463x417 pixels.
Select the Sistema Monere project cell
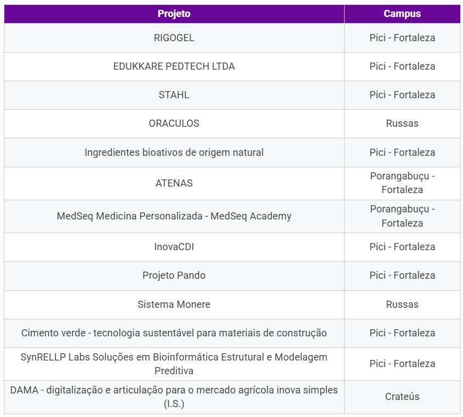point(174,304)
